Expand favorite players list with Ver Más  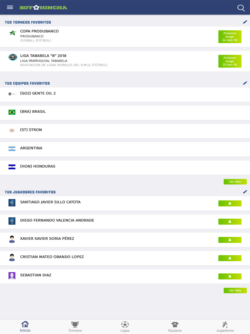[235, 290]
